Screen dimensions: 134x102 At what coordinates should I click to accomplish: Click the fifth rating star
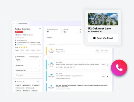(26, 47)
